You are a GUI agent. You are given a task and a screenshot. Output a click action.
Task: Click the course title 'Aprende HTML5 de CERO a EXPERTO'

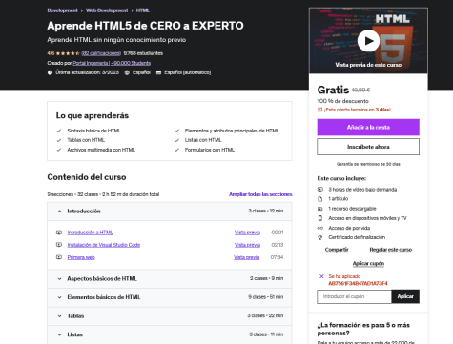(145, 26)
